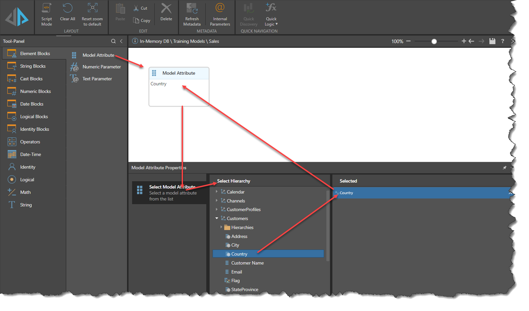Viewport: 529px width, 311px height.
Task: Click the Reset zoom to default icon
Action: [x=92, y=9]
